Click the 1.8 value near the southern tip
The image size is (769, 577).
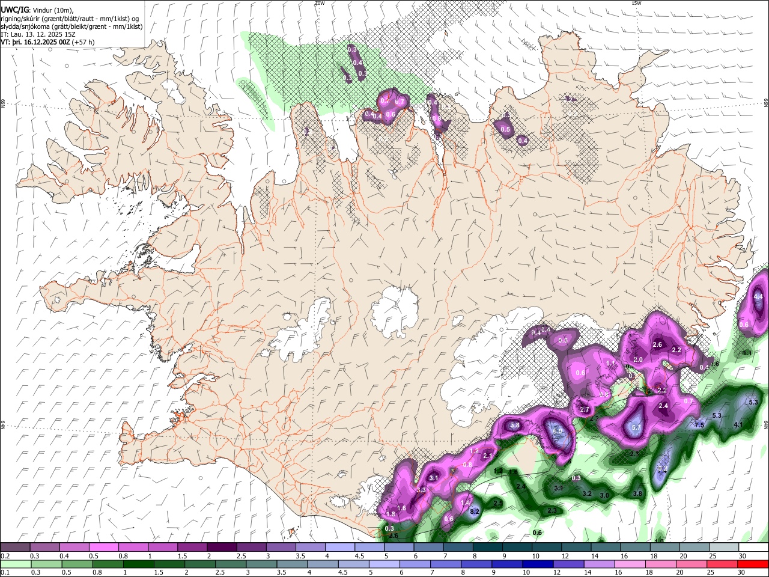pos(391,514)
